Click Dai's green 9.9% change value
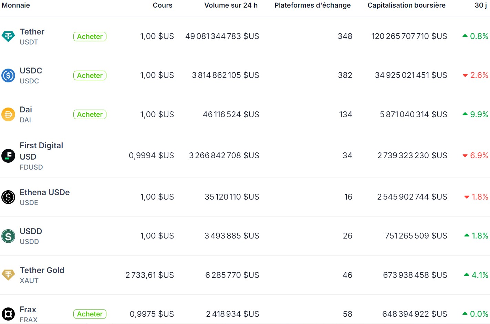The height and width of the screenshot is (324, 490). (x=479, y=114)
